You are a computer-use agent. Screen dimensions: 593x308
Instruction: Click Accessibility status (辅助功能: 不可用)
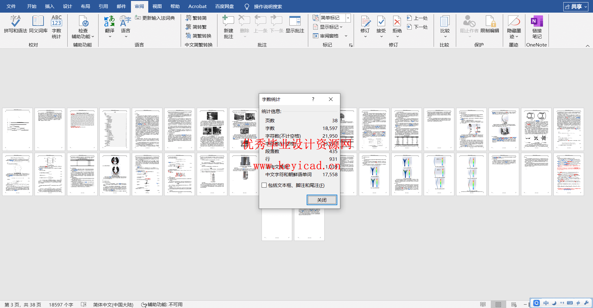click(162, 304)
